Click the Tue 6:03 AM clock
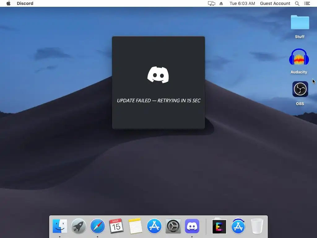Image resolution: width=317 pixels, height=238 pixels. pyautogui.click(x=242, y=3)
